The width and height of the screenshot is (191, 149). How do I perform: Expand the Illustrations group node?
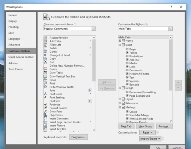point(127,56)
